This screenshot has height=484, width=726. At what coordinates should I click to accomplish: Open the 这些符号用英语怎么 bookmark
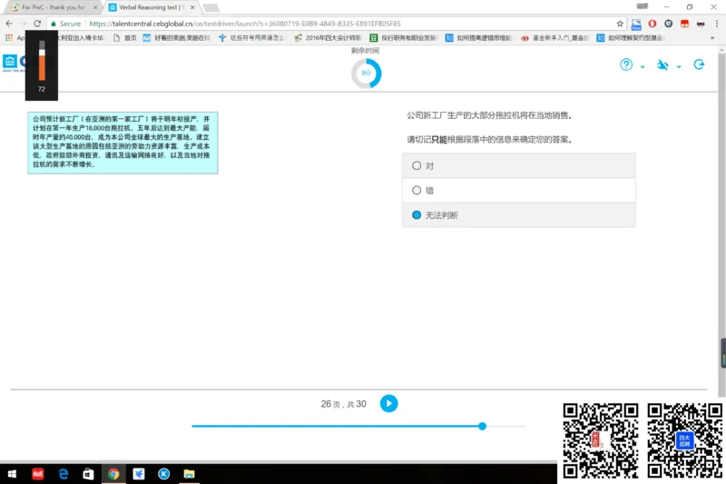point(252,37)
